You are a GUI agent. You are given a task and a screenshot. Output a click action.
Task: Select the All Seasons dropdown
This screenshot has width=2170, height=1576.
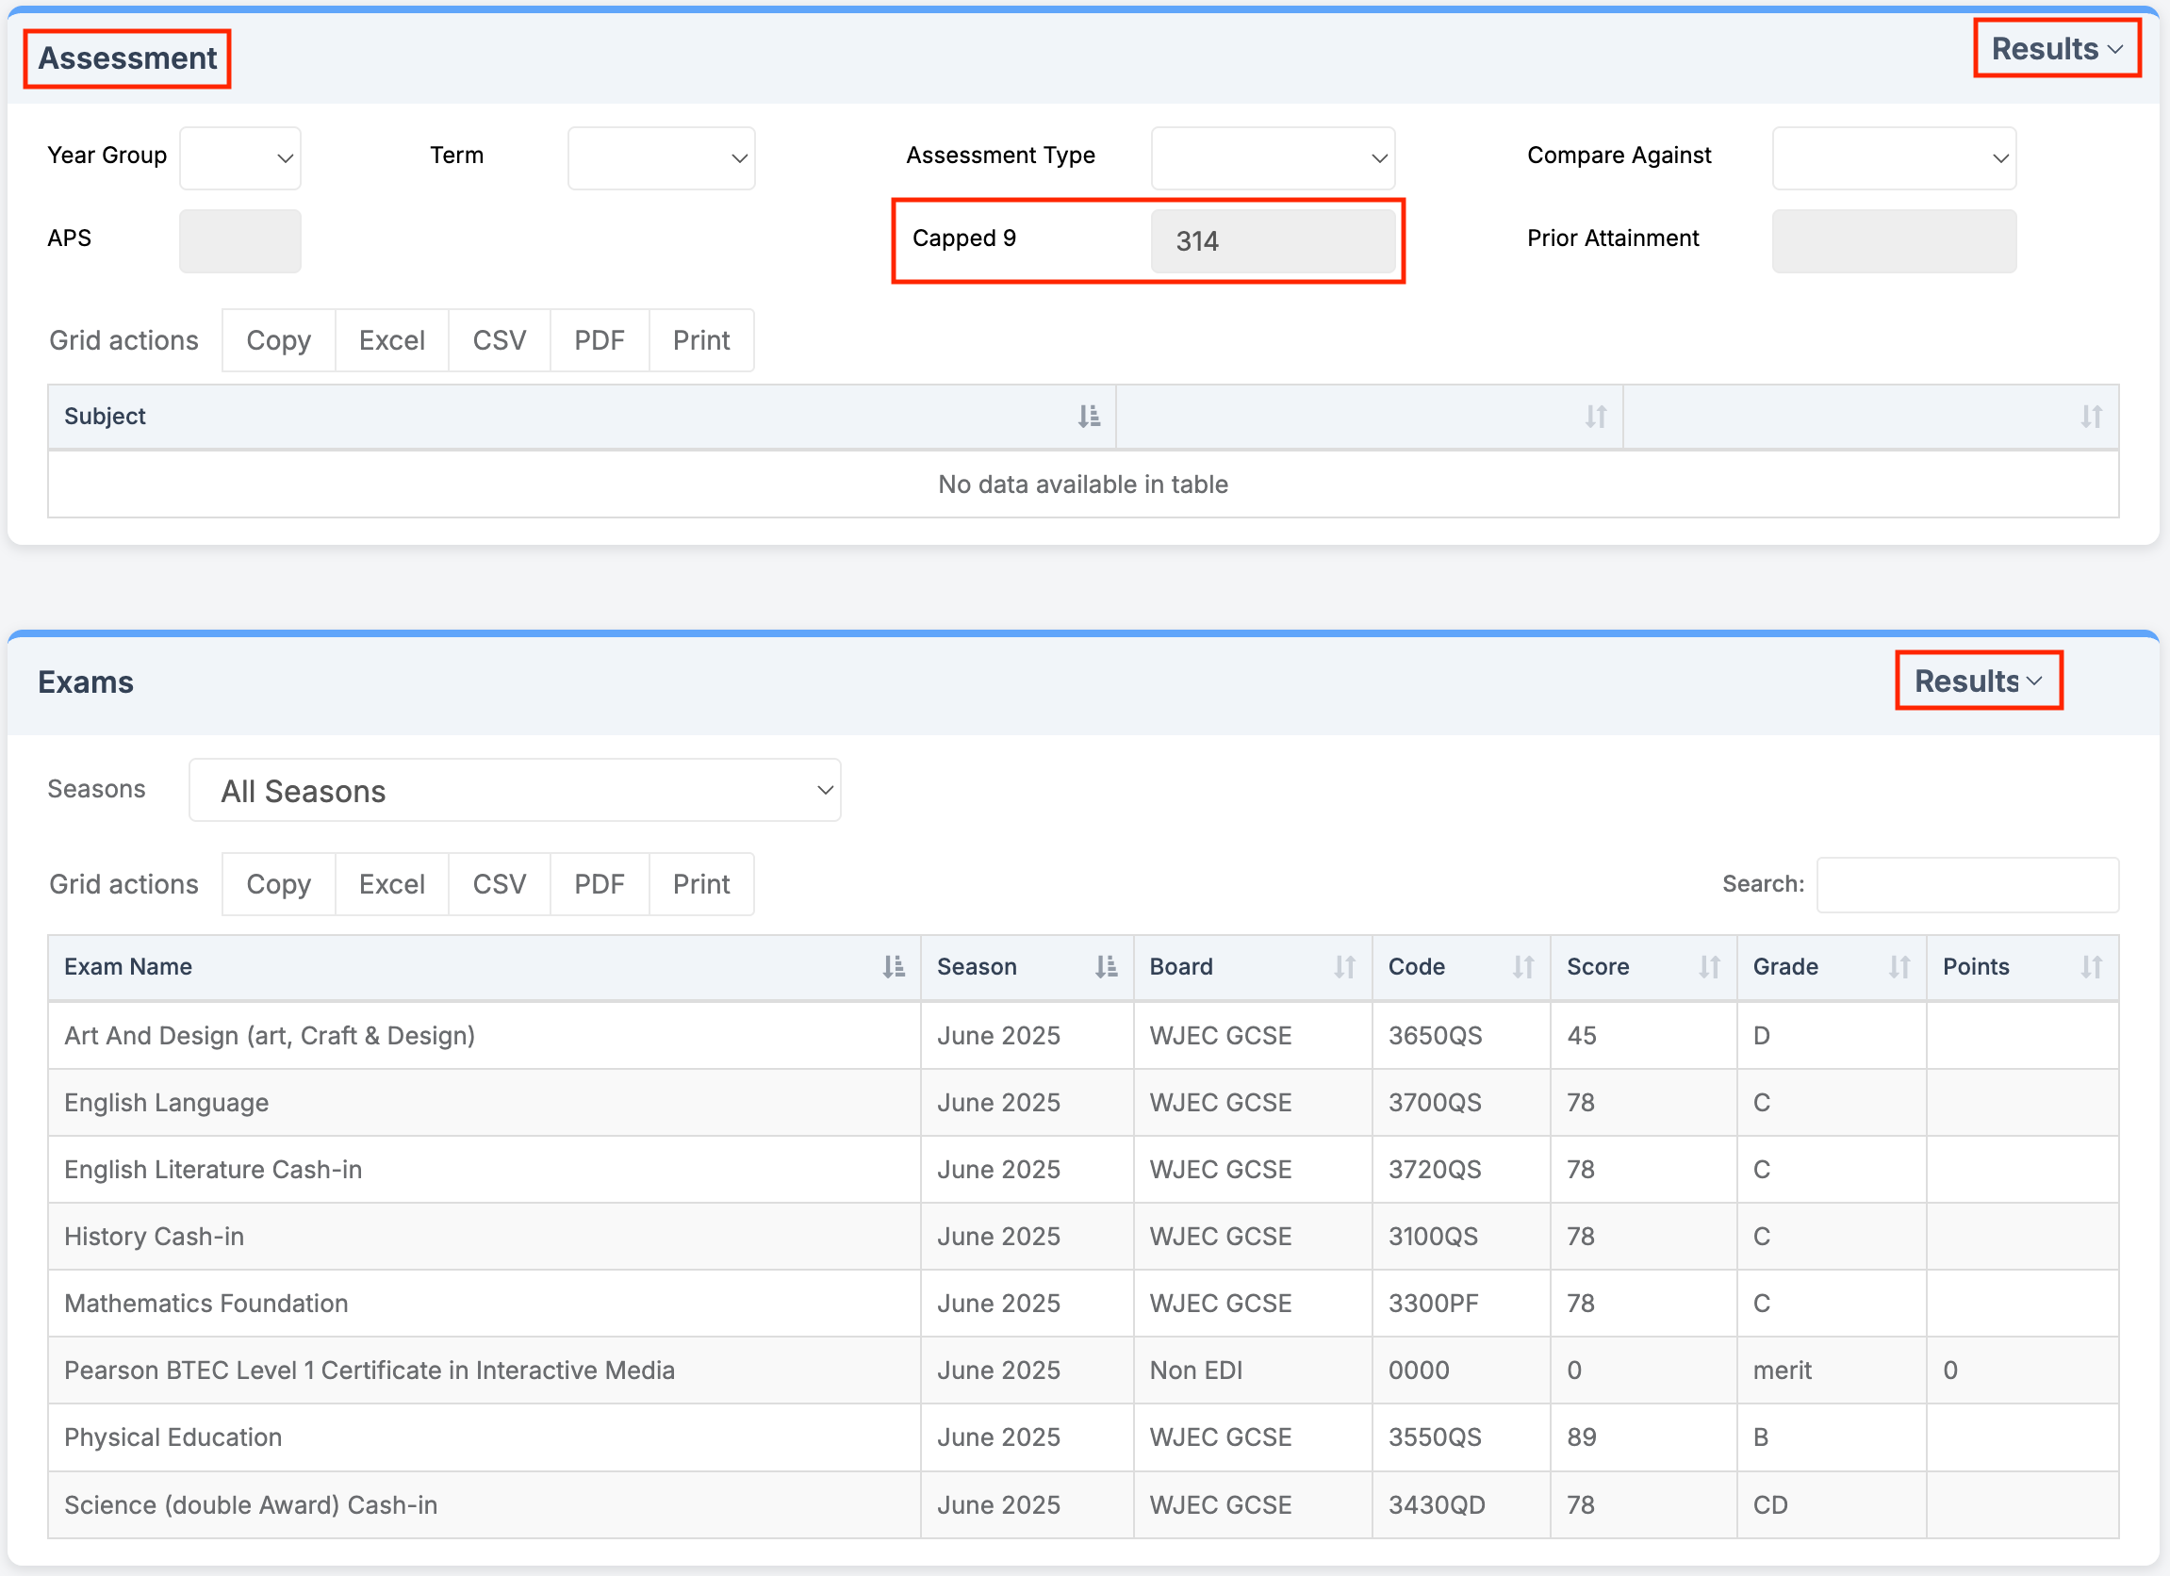515,791
